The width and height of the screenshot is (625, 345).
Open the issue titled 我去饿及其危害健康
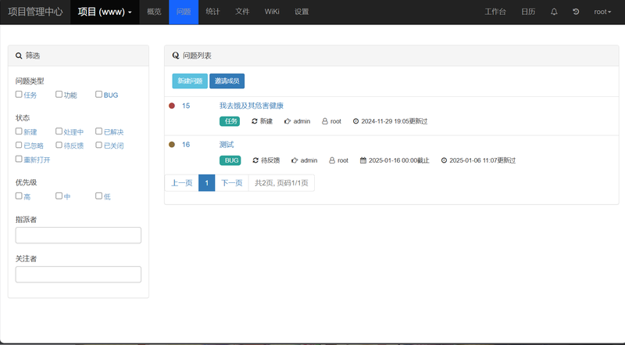click(x=251, y=106)
